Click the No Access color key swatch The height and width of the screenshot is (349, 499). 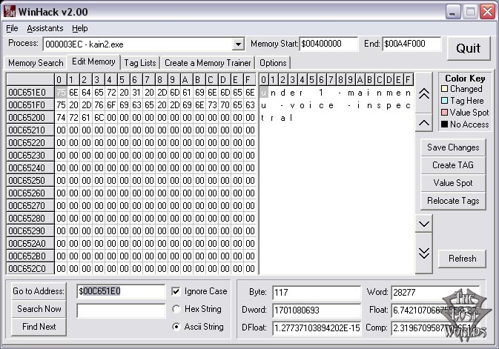pos(445,124)
